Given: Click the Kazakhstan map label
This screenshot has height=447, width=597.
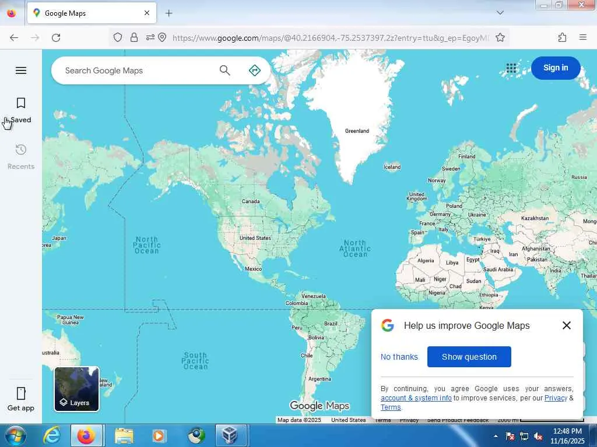Looking at the screenshot, I should [x=535, y=218].
